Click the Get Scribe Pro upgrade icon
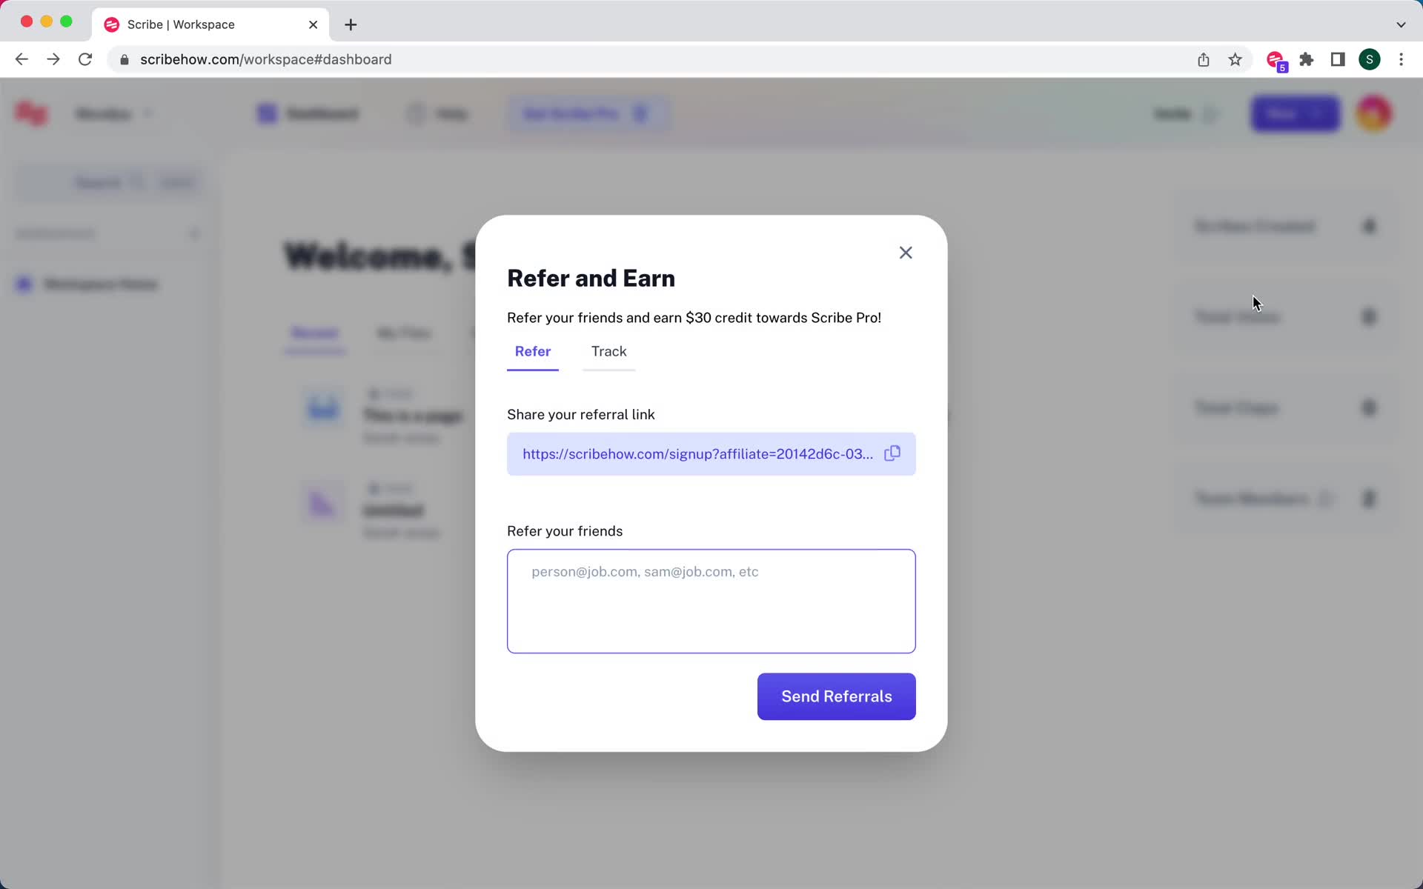This screenshot has height=889, width=1423. tap(640, 113)
